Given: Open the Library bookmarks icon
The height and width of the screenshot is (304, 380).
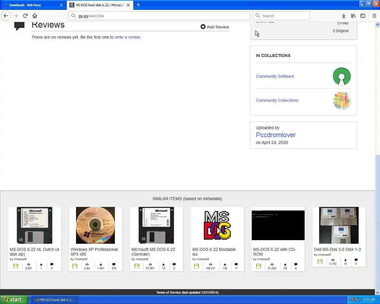Looking at the screenshot, I should [353, 16].
